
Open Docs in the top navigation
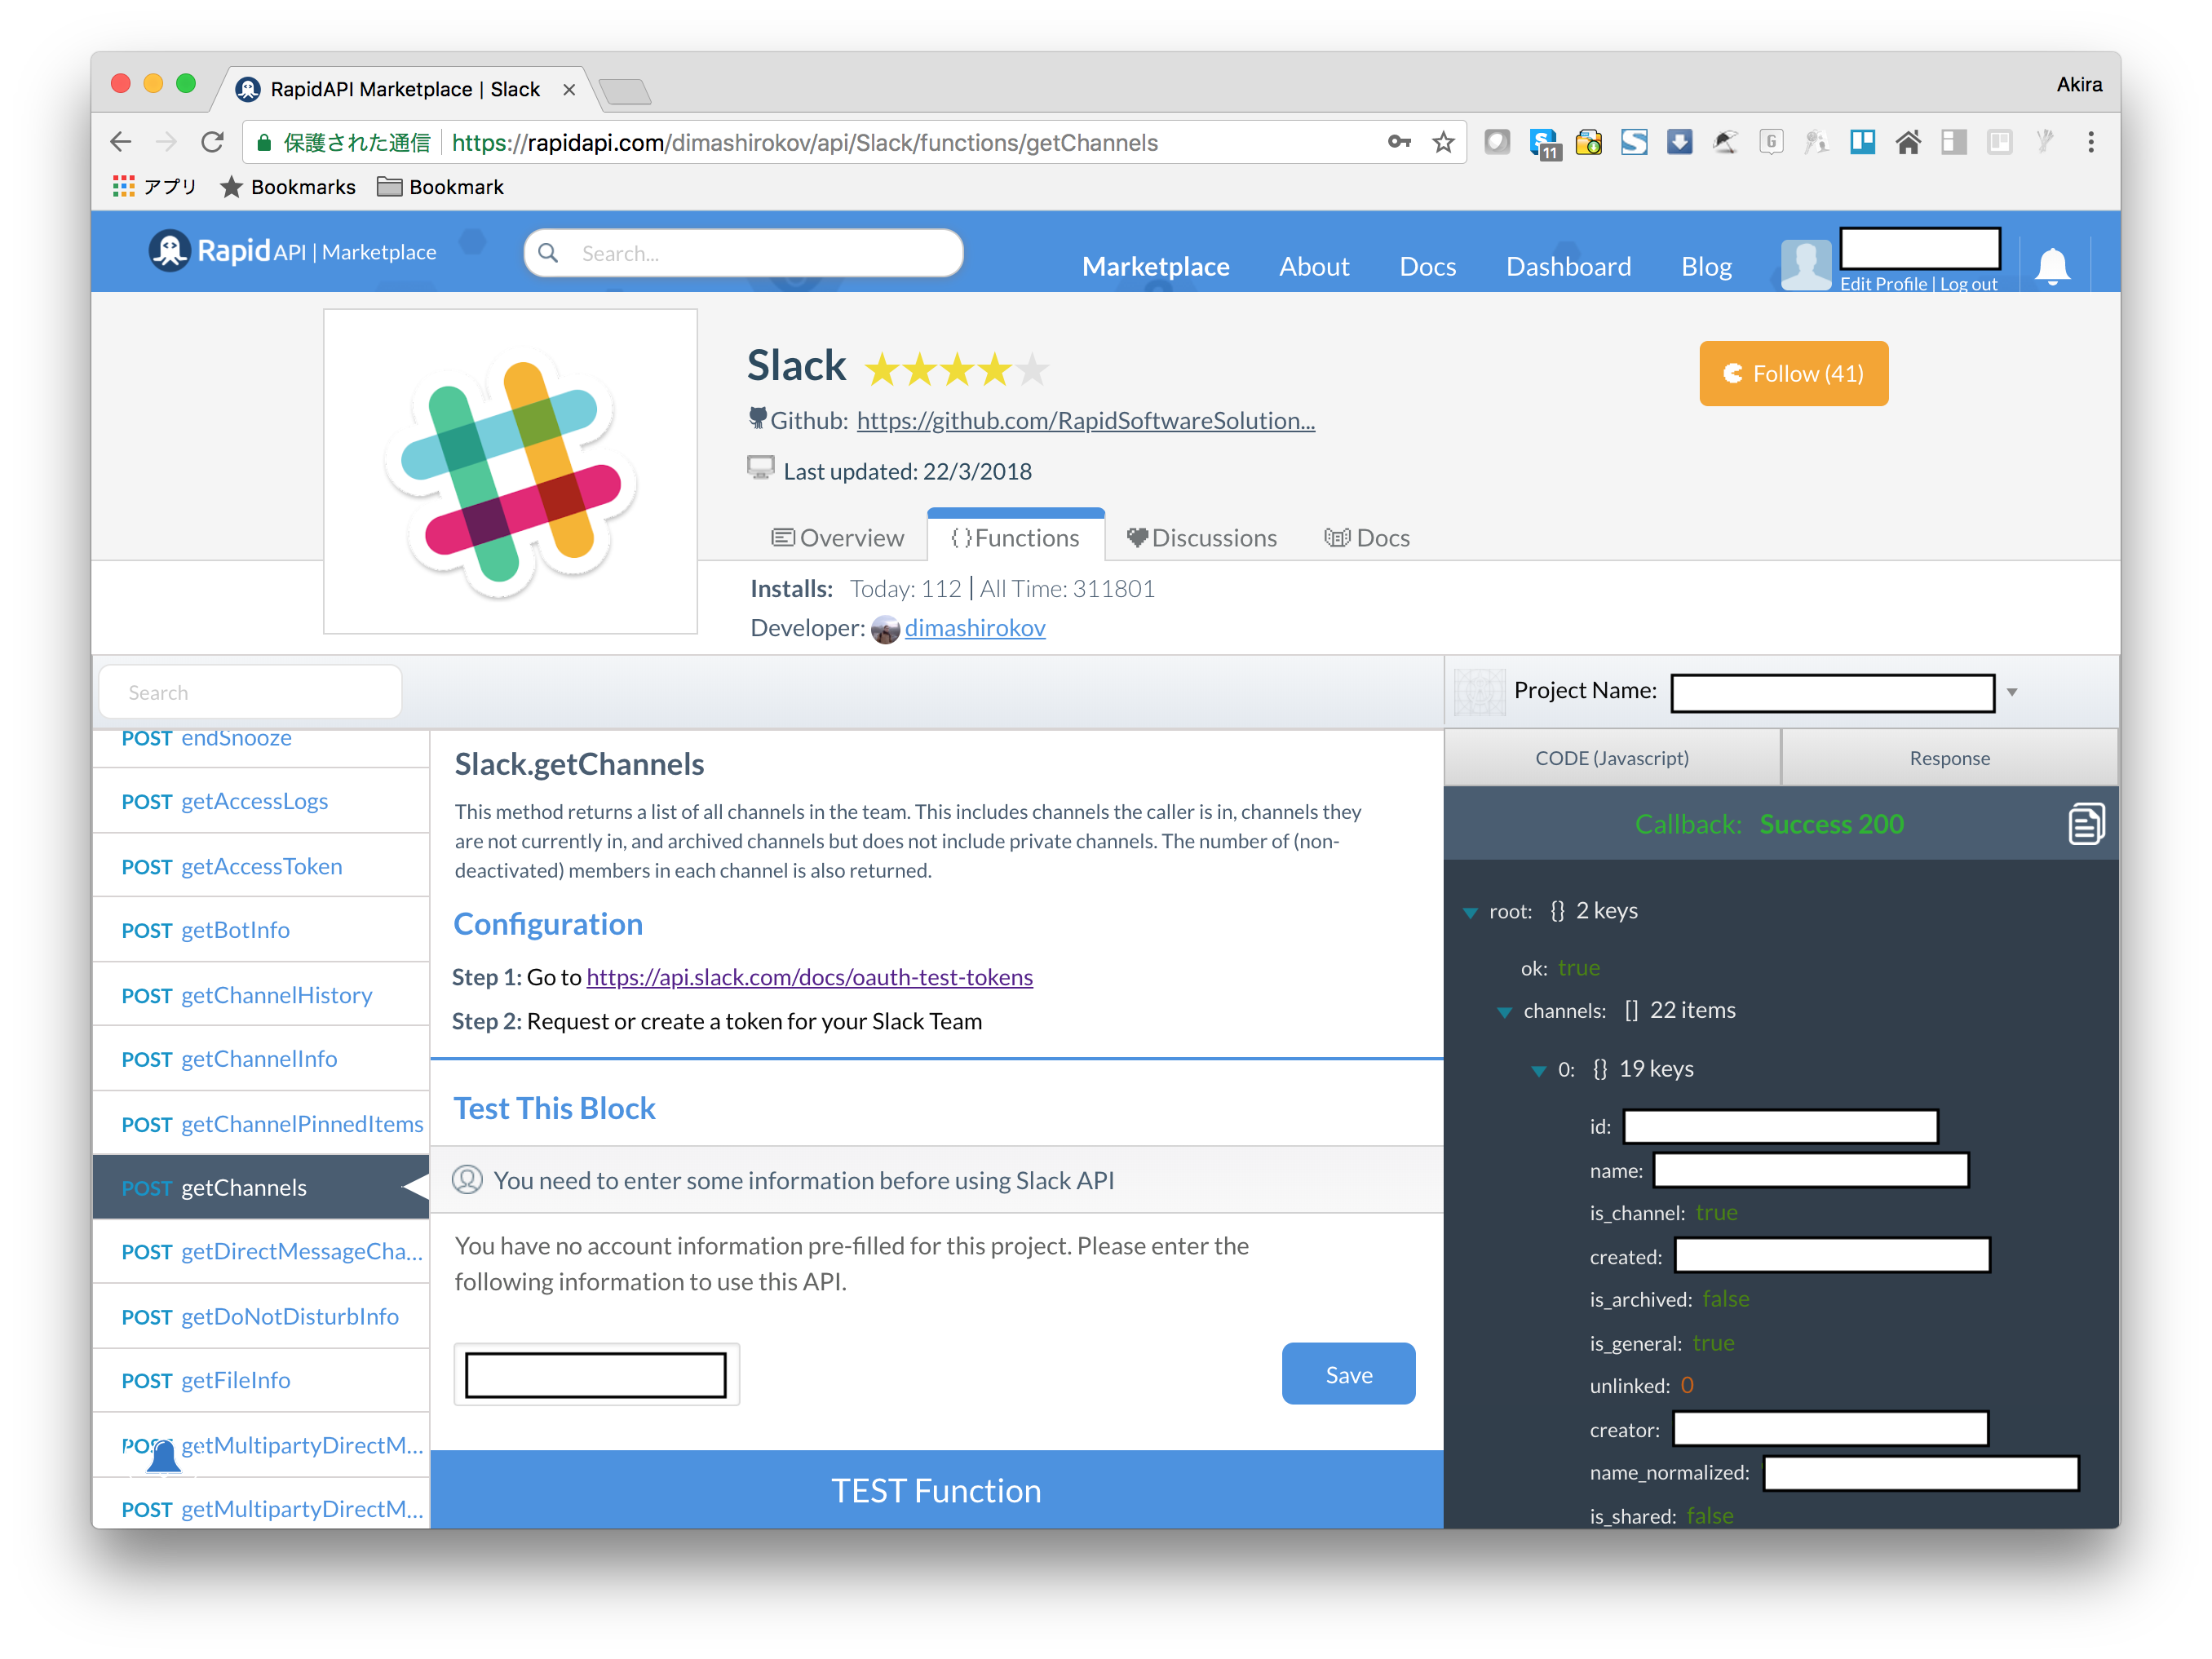click(1427, 266)
